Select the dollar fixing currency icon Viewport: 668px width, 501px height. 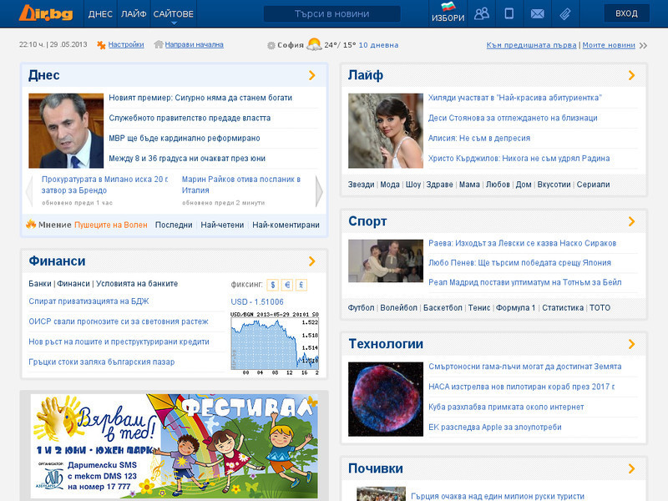pyautogui.click(x=273, y=285)
